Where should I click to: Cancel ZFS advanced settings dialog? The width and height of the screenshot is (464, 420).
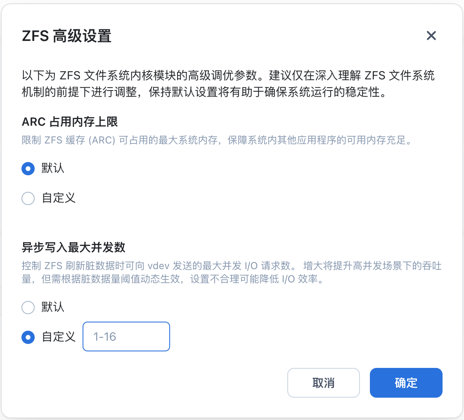(323, 383)
